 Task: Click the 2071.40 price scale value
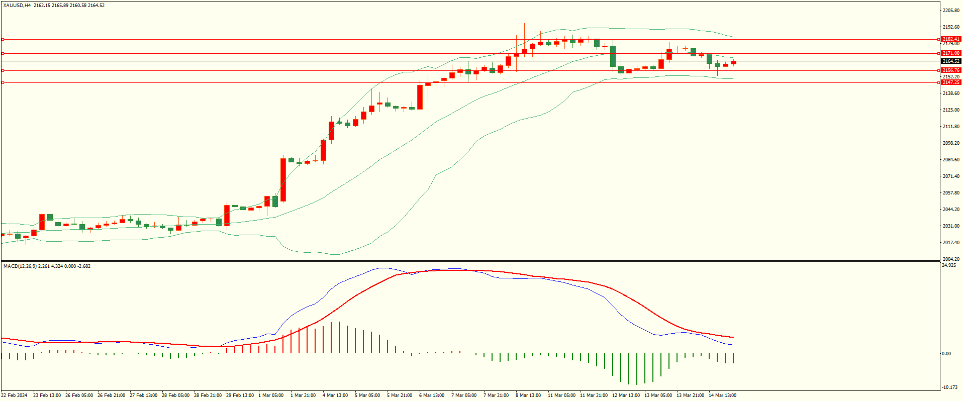(x=951, y=176)
